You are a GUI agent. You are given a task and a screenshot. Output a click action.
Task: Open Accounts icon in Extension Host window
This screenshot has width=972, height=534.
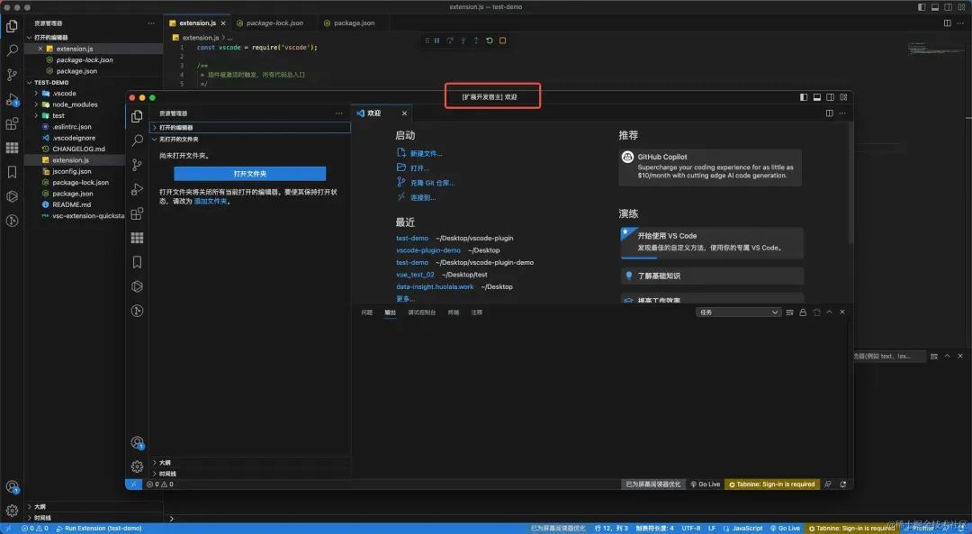tap(137, 443)
